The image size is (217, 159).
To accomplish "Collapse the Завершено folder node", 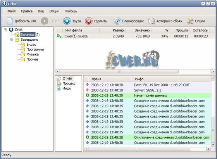I will coord(11,40).
